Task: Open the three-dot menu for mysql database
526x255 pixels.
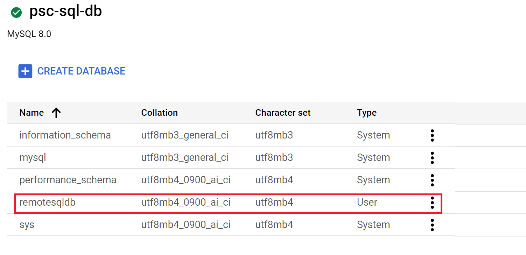Action: [432, 157]
